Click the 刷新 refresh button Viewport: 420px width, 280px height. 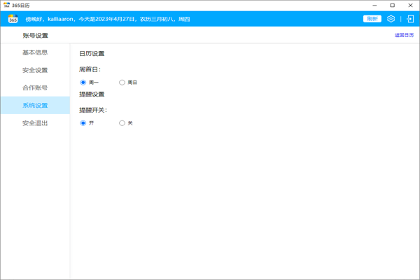coord(372,19)
